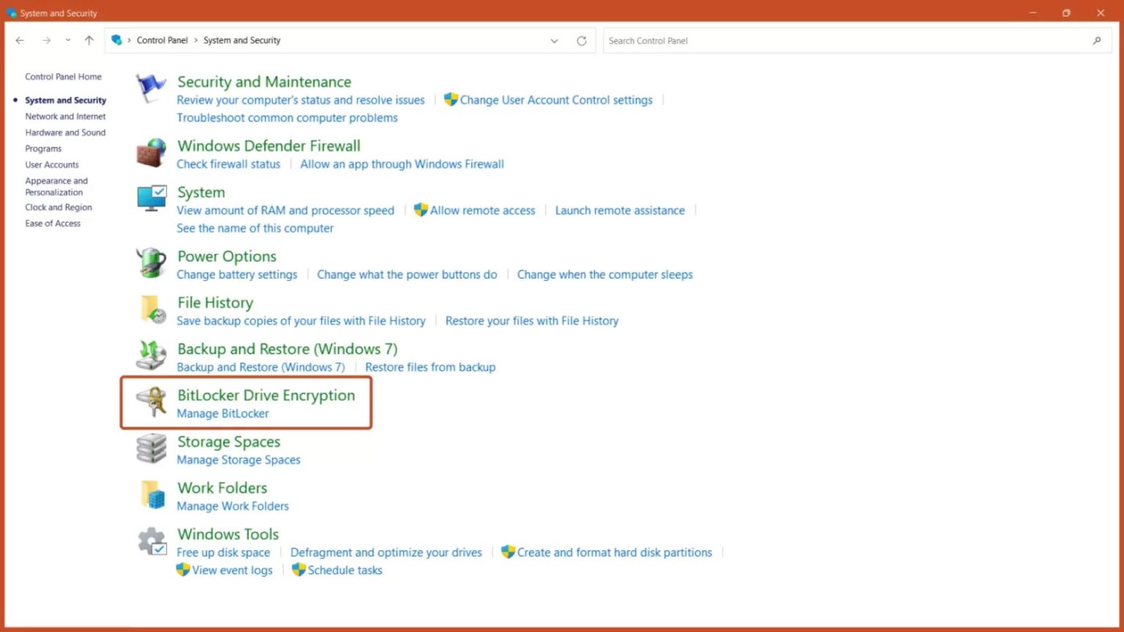
Task: Click Restore your files with File History
Action: point(532,320)
